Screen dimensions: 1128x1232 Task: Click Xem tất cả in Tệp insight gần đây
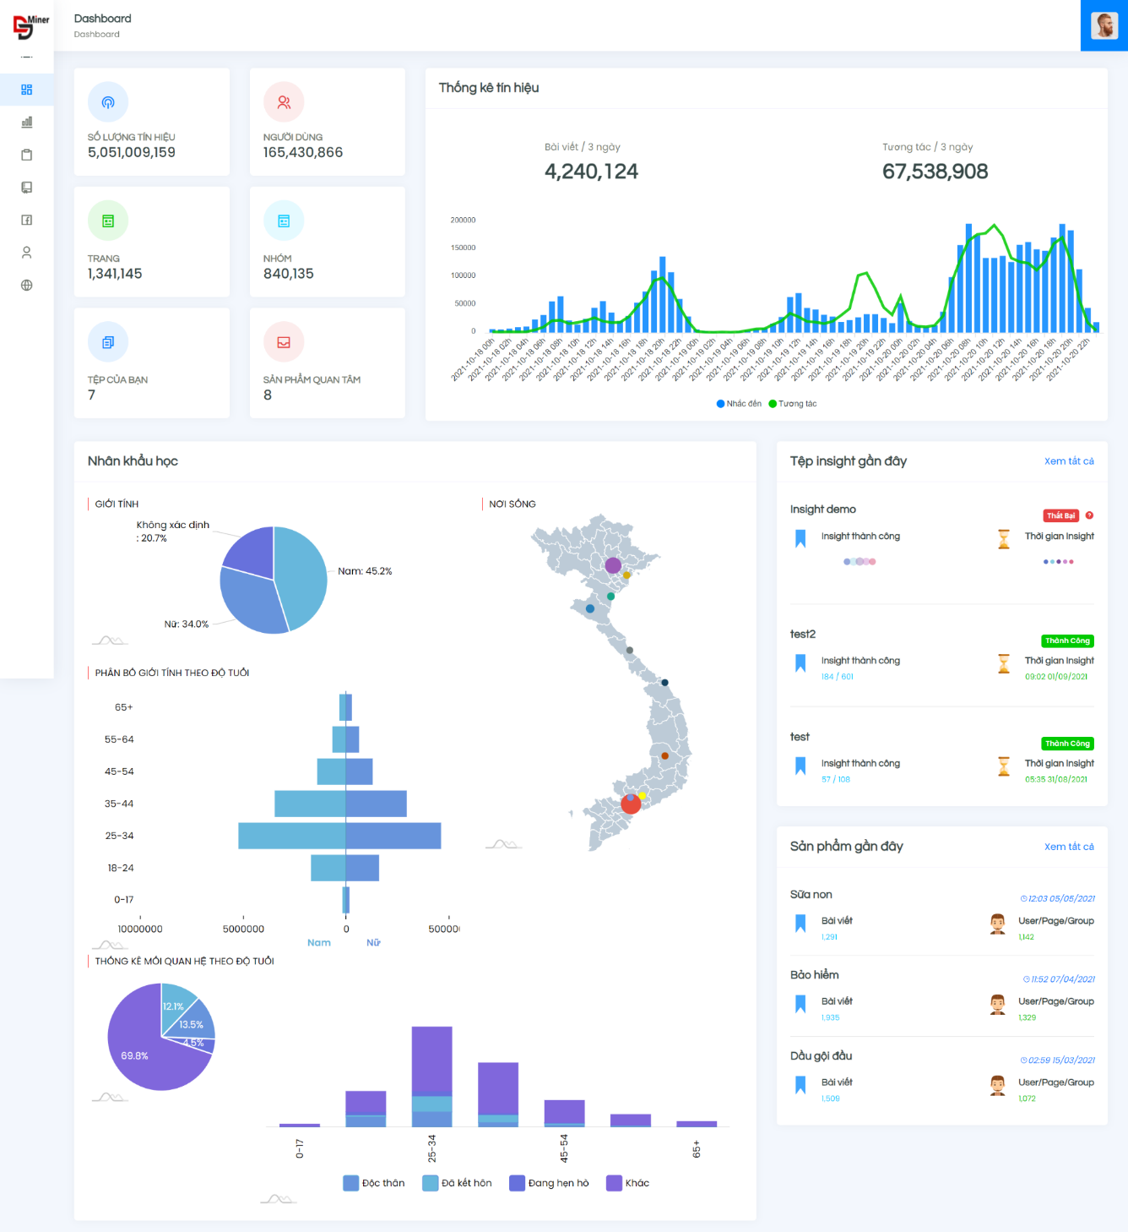click(1068, 461)
